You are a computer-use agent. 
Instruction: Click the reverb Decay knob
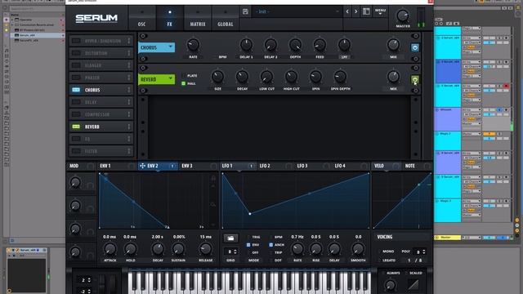242,77
